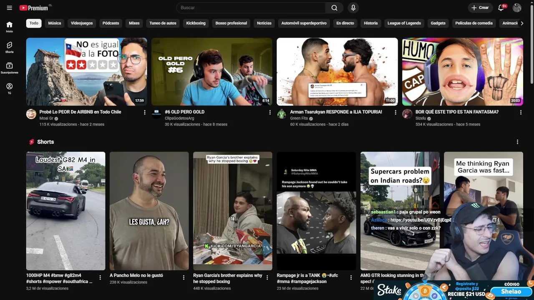Open the account avatar menu
The image size is (534, 300).
click(517, 8)
